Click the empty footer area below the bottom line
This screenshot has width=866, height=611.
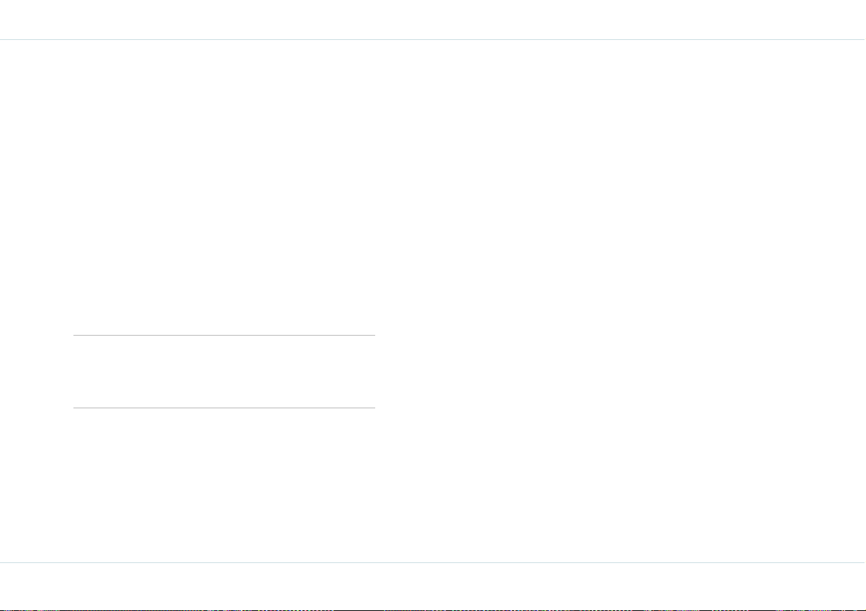point(433,586)
